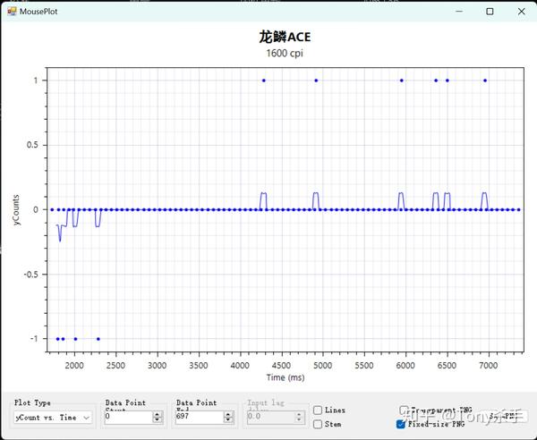The height and width of the screenshot is (440, 537).
Task: Enable the Stem checkbox
Action: coord(318,424)
